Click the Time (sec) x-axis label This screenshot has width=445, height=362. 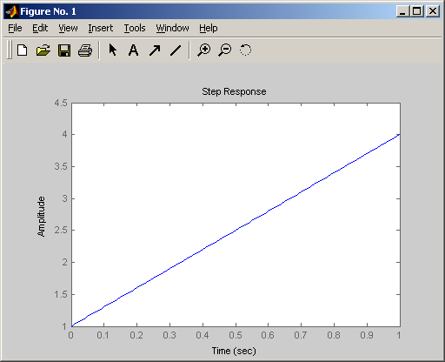[234, 351]
